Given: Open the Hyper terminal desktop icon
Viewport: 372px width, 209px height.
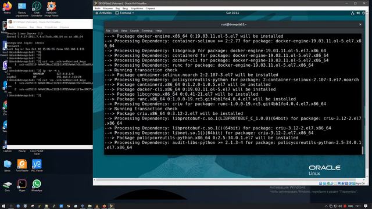Looking at the screenshot, I should [22, 185].
